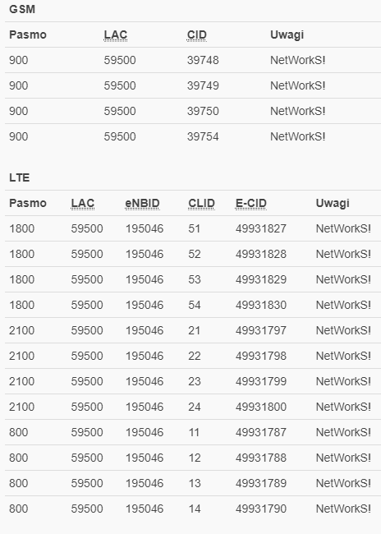Click the E-CID column header in LTE table
The width and height of the screenshot is (381, 534).
click(251, 203)
